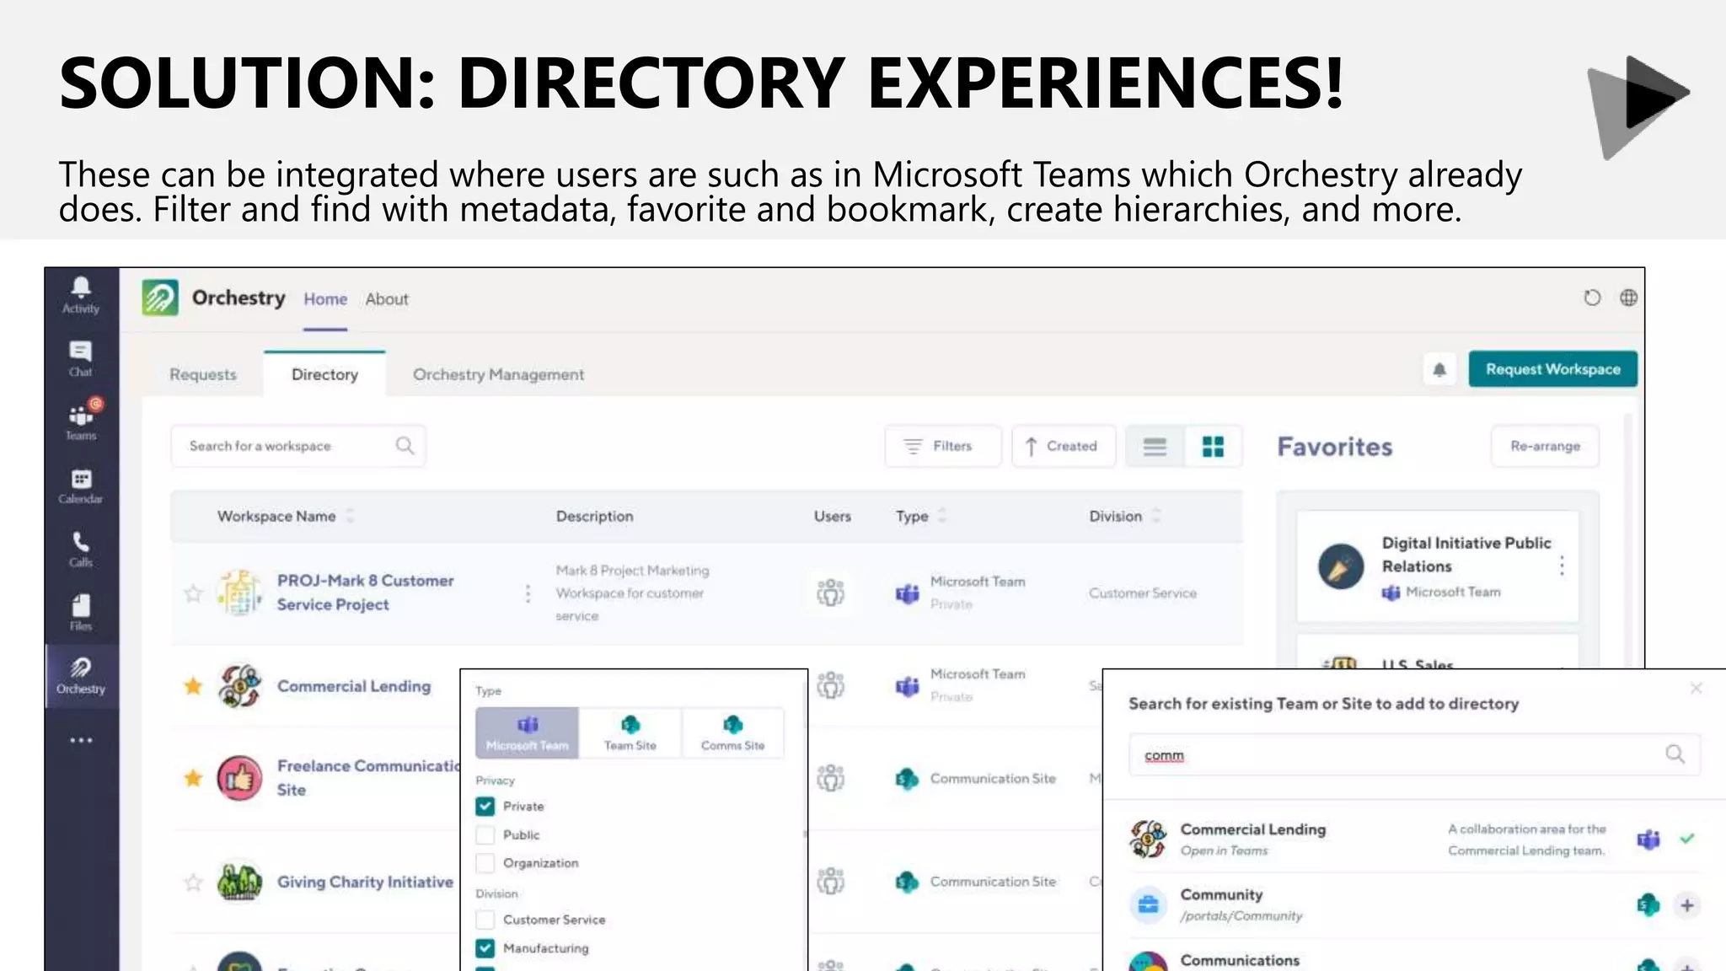Uncheck Manufacturing division checkbox
Viewport: 1726px width, 971px height.
[x=485, y=948]
